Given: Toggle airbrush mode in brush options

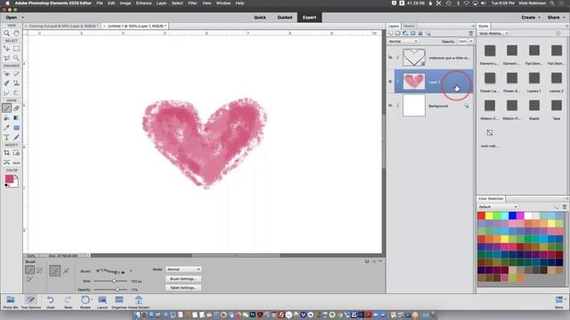Looking at the screenshot, I should (x=66, y=270).
